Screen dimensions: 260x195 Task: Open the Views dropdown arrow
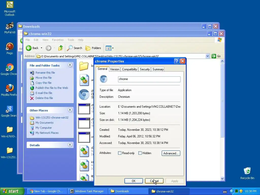113,48
